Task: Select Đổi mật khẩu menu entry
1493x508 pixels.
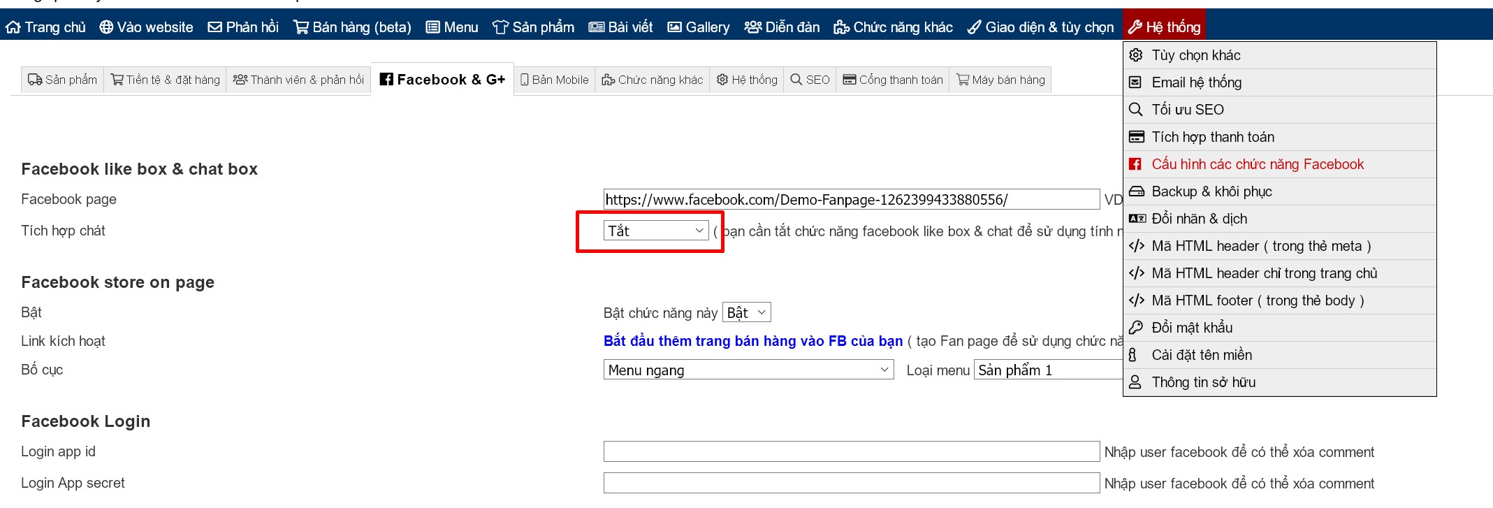Action: 1279,328
